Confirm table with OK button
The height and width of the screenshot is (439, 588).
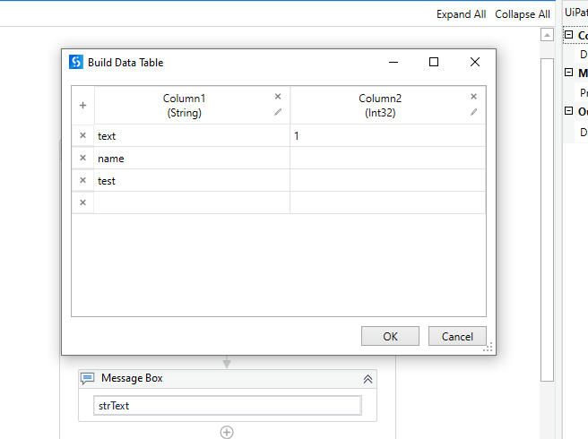[390, 336]
